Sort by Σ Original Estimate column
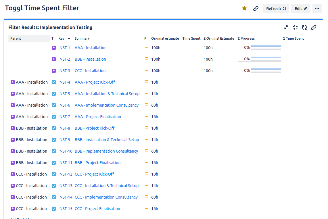Image resolution: width=328 pixels, height=219 pixels. pos(219,39)
